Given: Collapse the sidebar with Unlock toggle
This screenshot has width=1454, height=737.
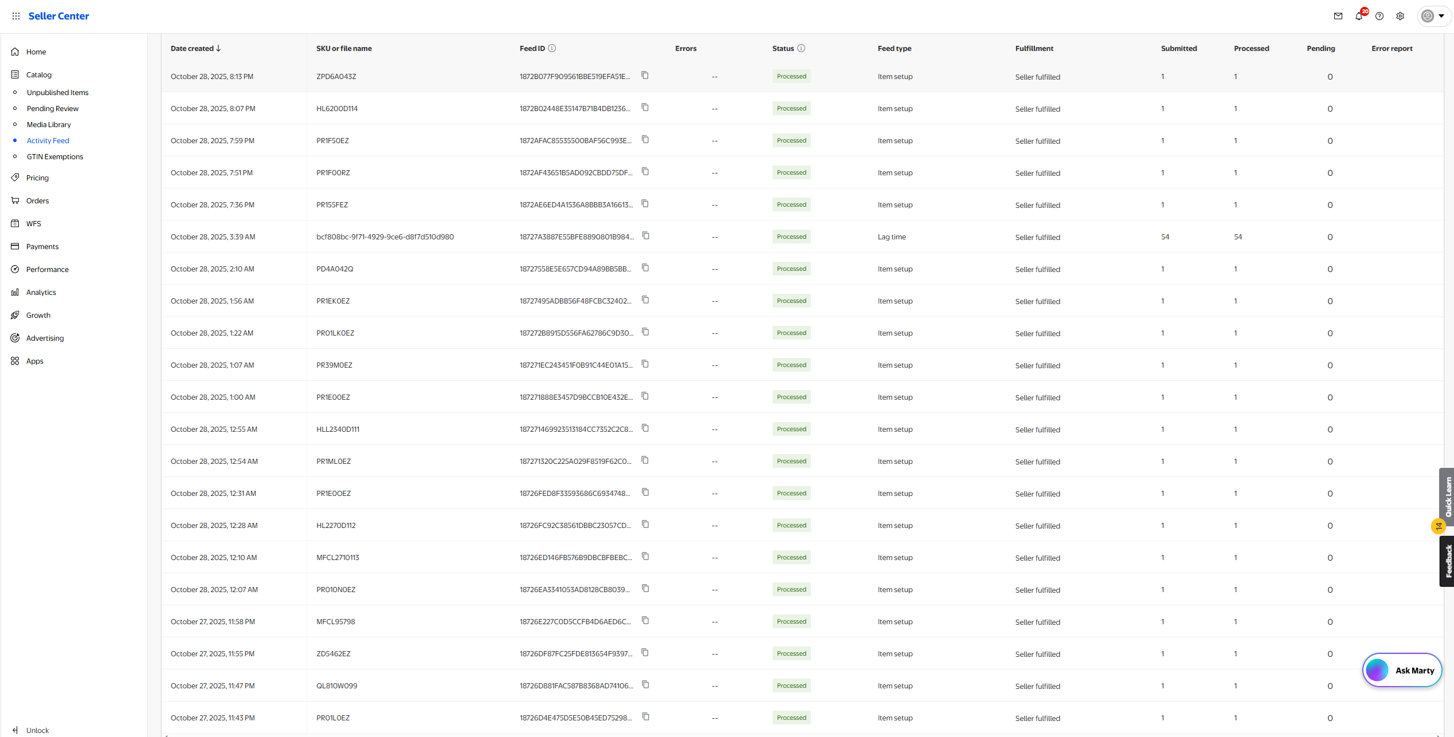Looking at the screenshot, I should (31, 730).
